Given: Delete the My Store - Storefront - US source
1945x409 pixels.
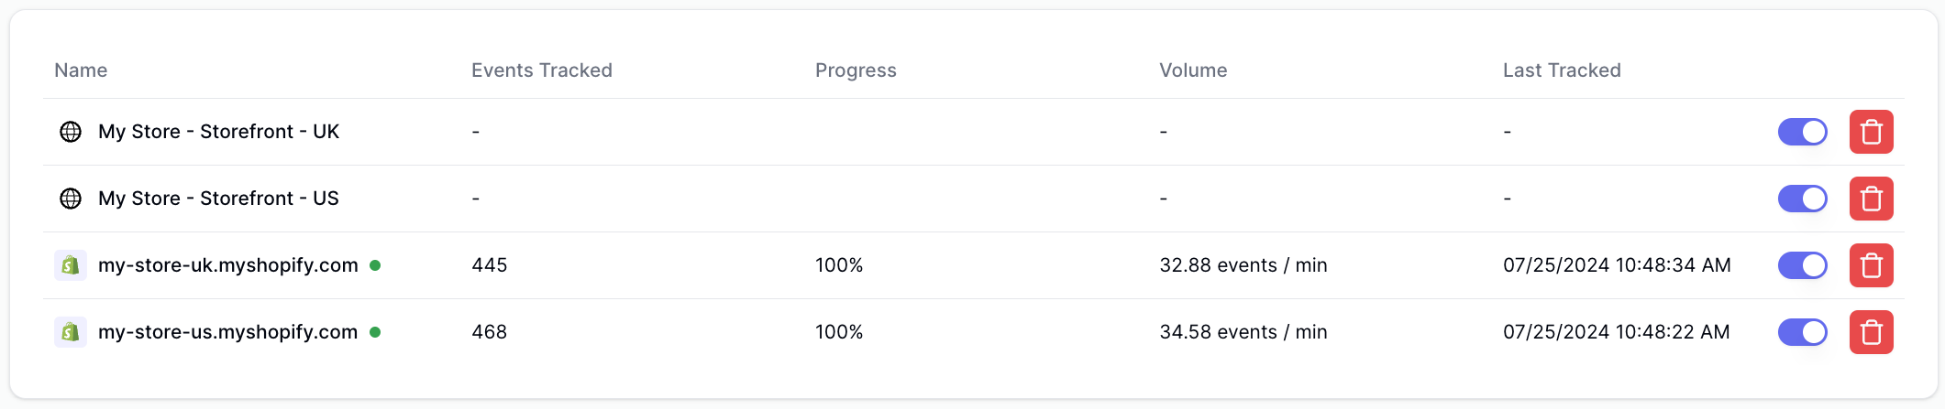Looking at the screenshot, I should pyautogui.click(x=1871, y=199).
